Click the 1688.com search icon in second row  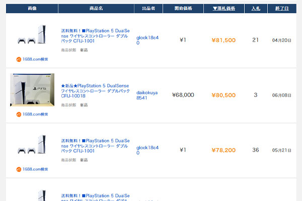coord(19,114)
